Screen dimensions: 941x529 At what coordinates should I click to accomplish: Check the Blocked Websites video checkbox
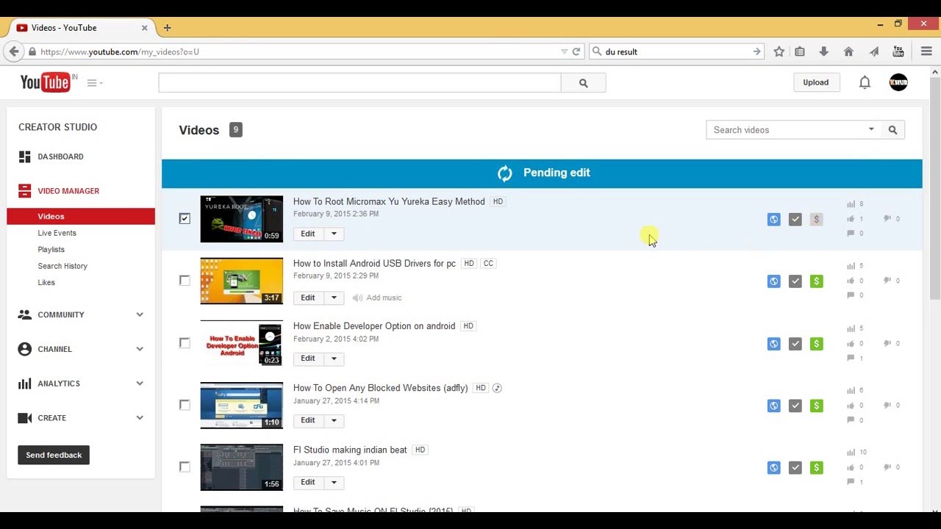click(185, 404)
